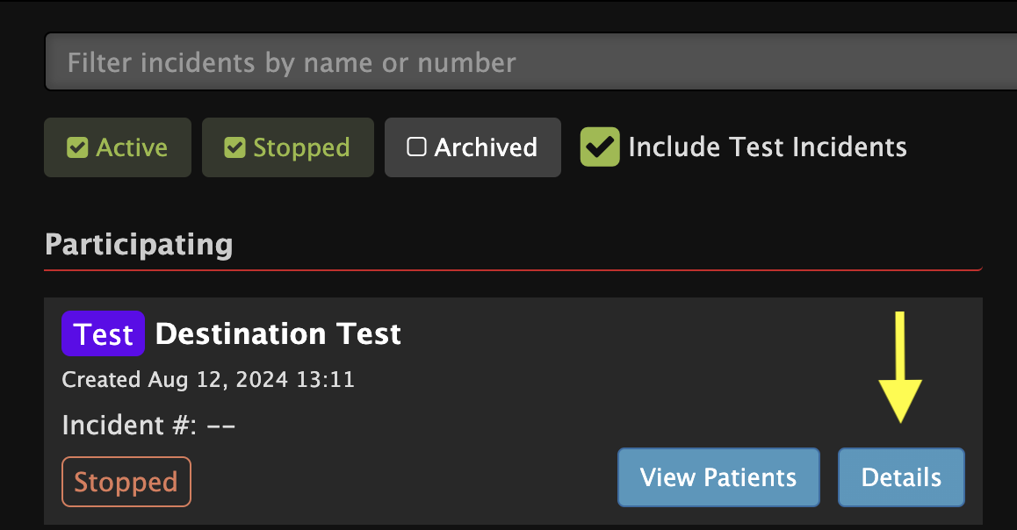Select the Destination Test incident title
The image size is (1017, 530).
pos(278,333)
